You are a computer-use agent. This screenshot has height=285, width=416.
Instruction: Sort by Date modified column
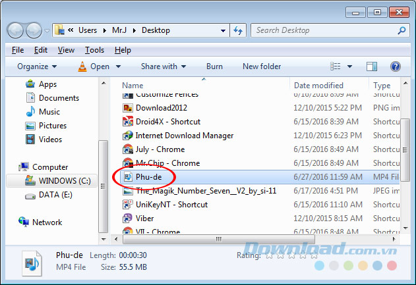point(318,86)
